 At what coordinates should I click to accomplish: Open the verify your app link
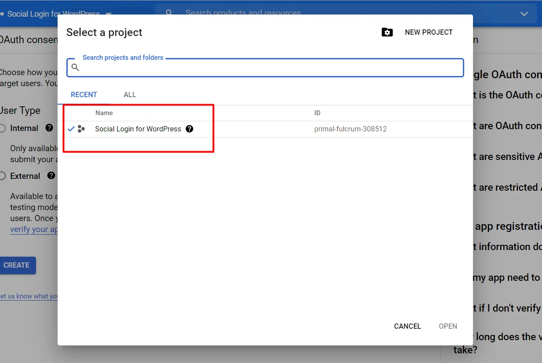click(34, 229)
